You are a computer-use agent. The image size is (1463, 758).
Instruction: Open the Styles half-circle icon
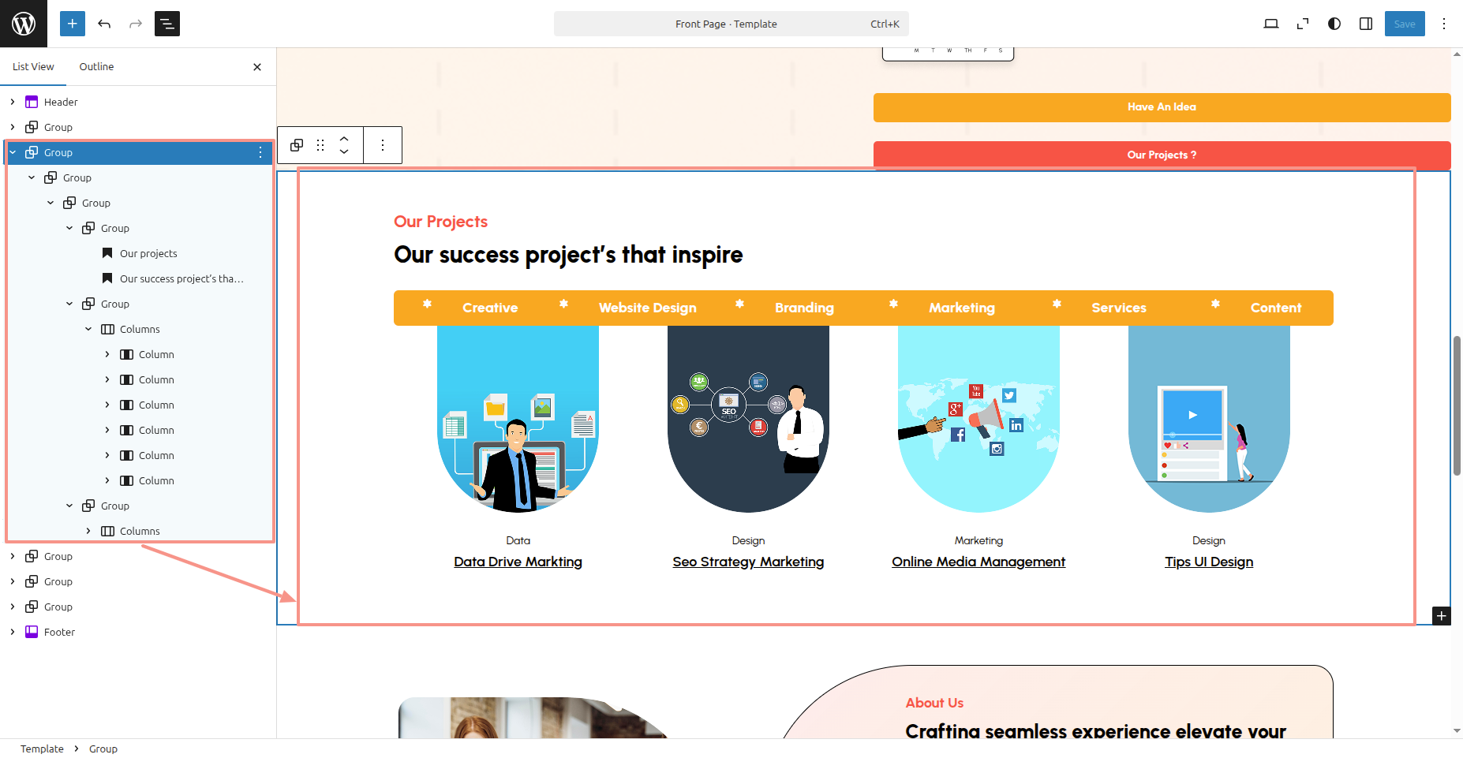tap(1334, 24)
